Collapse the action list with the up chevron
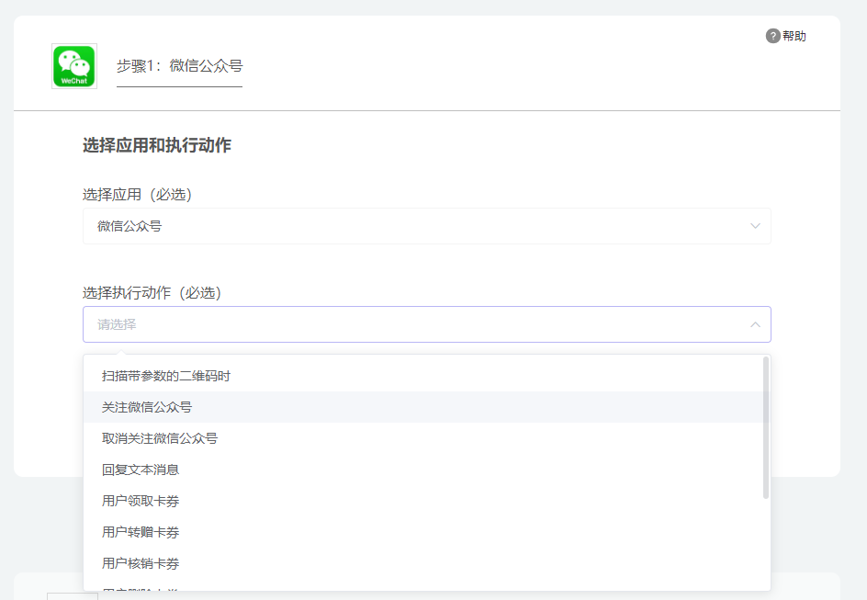 pyautogui.click(x=755, y=324)
